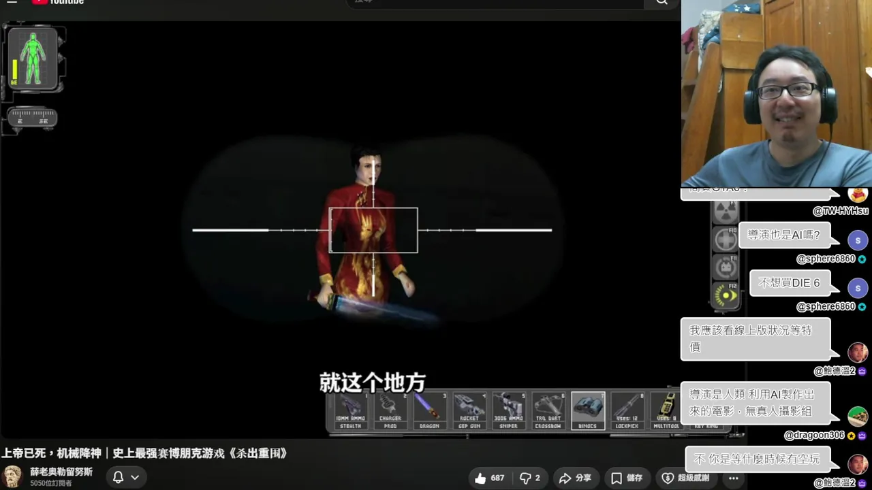Click the 分享 share button
The image size is (872, 490).
coord(575,478)
